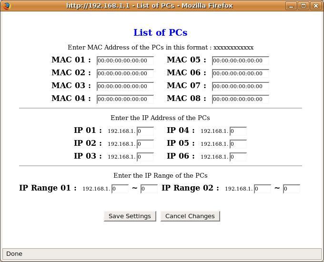The height and width of the screenshot is (262, 324).
Task: Click the Firefox icon in title bar
Action: [x=7, y=6]
